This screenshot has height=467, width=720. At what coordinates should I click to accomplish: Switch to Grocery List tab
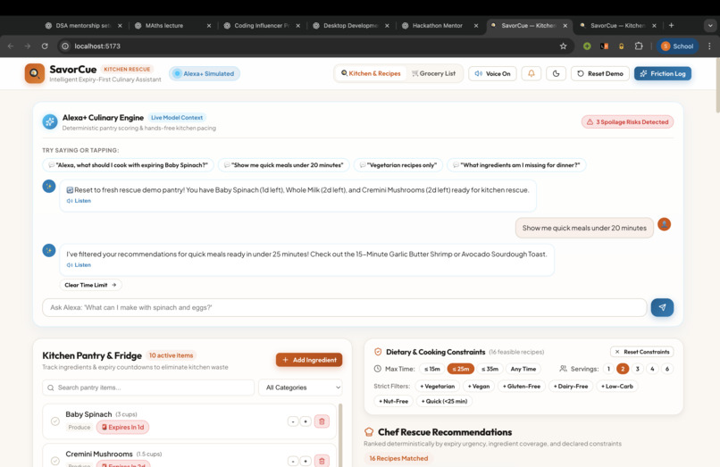pos(434,73)
